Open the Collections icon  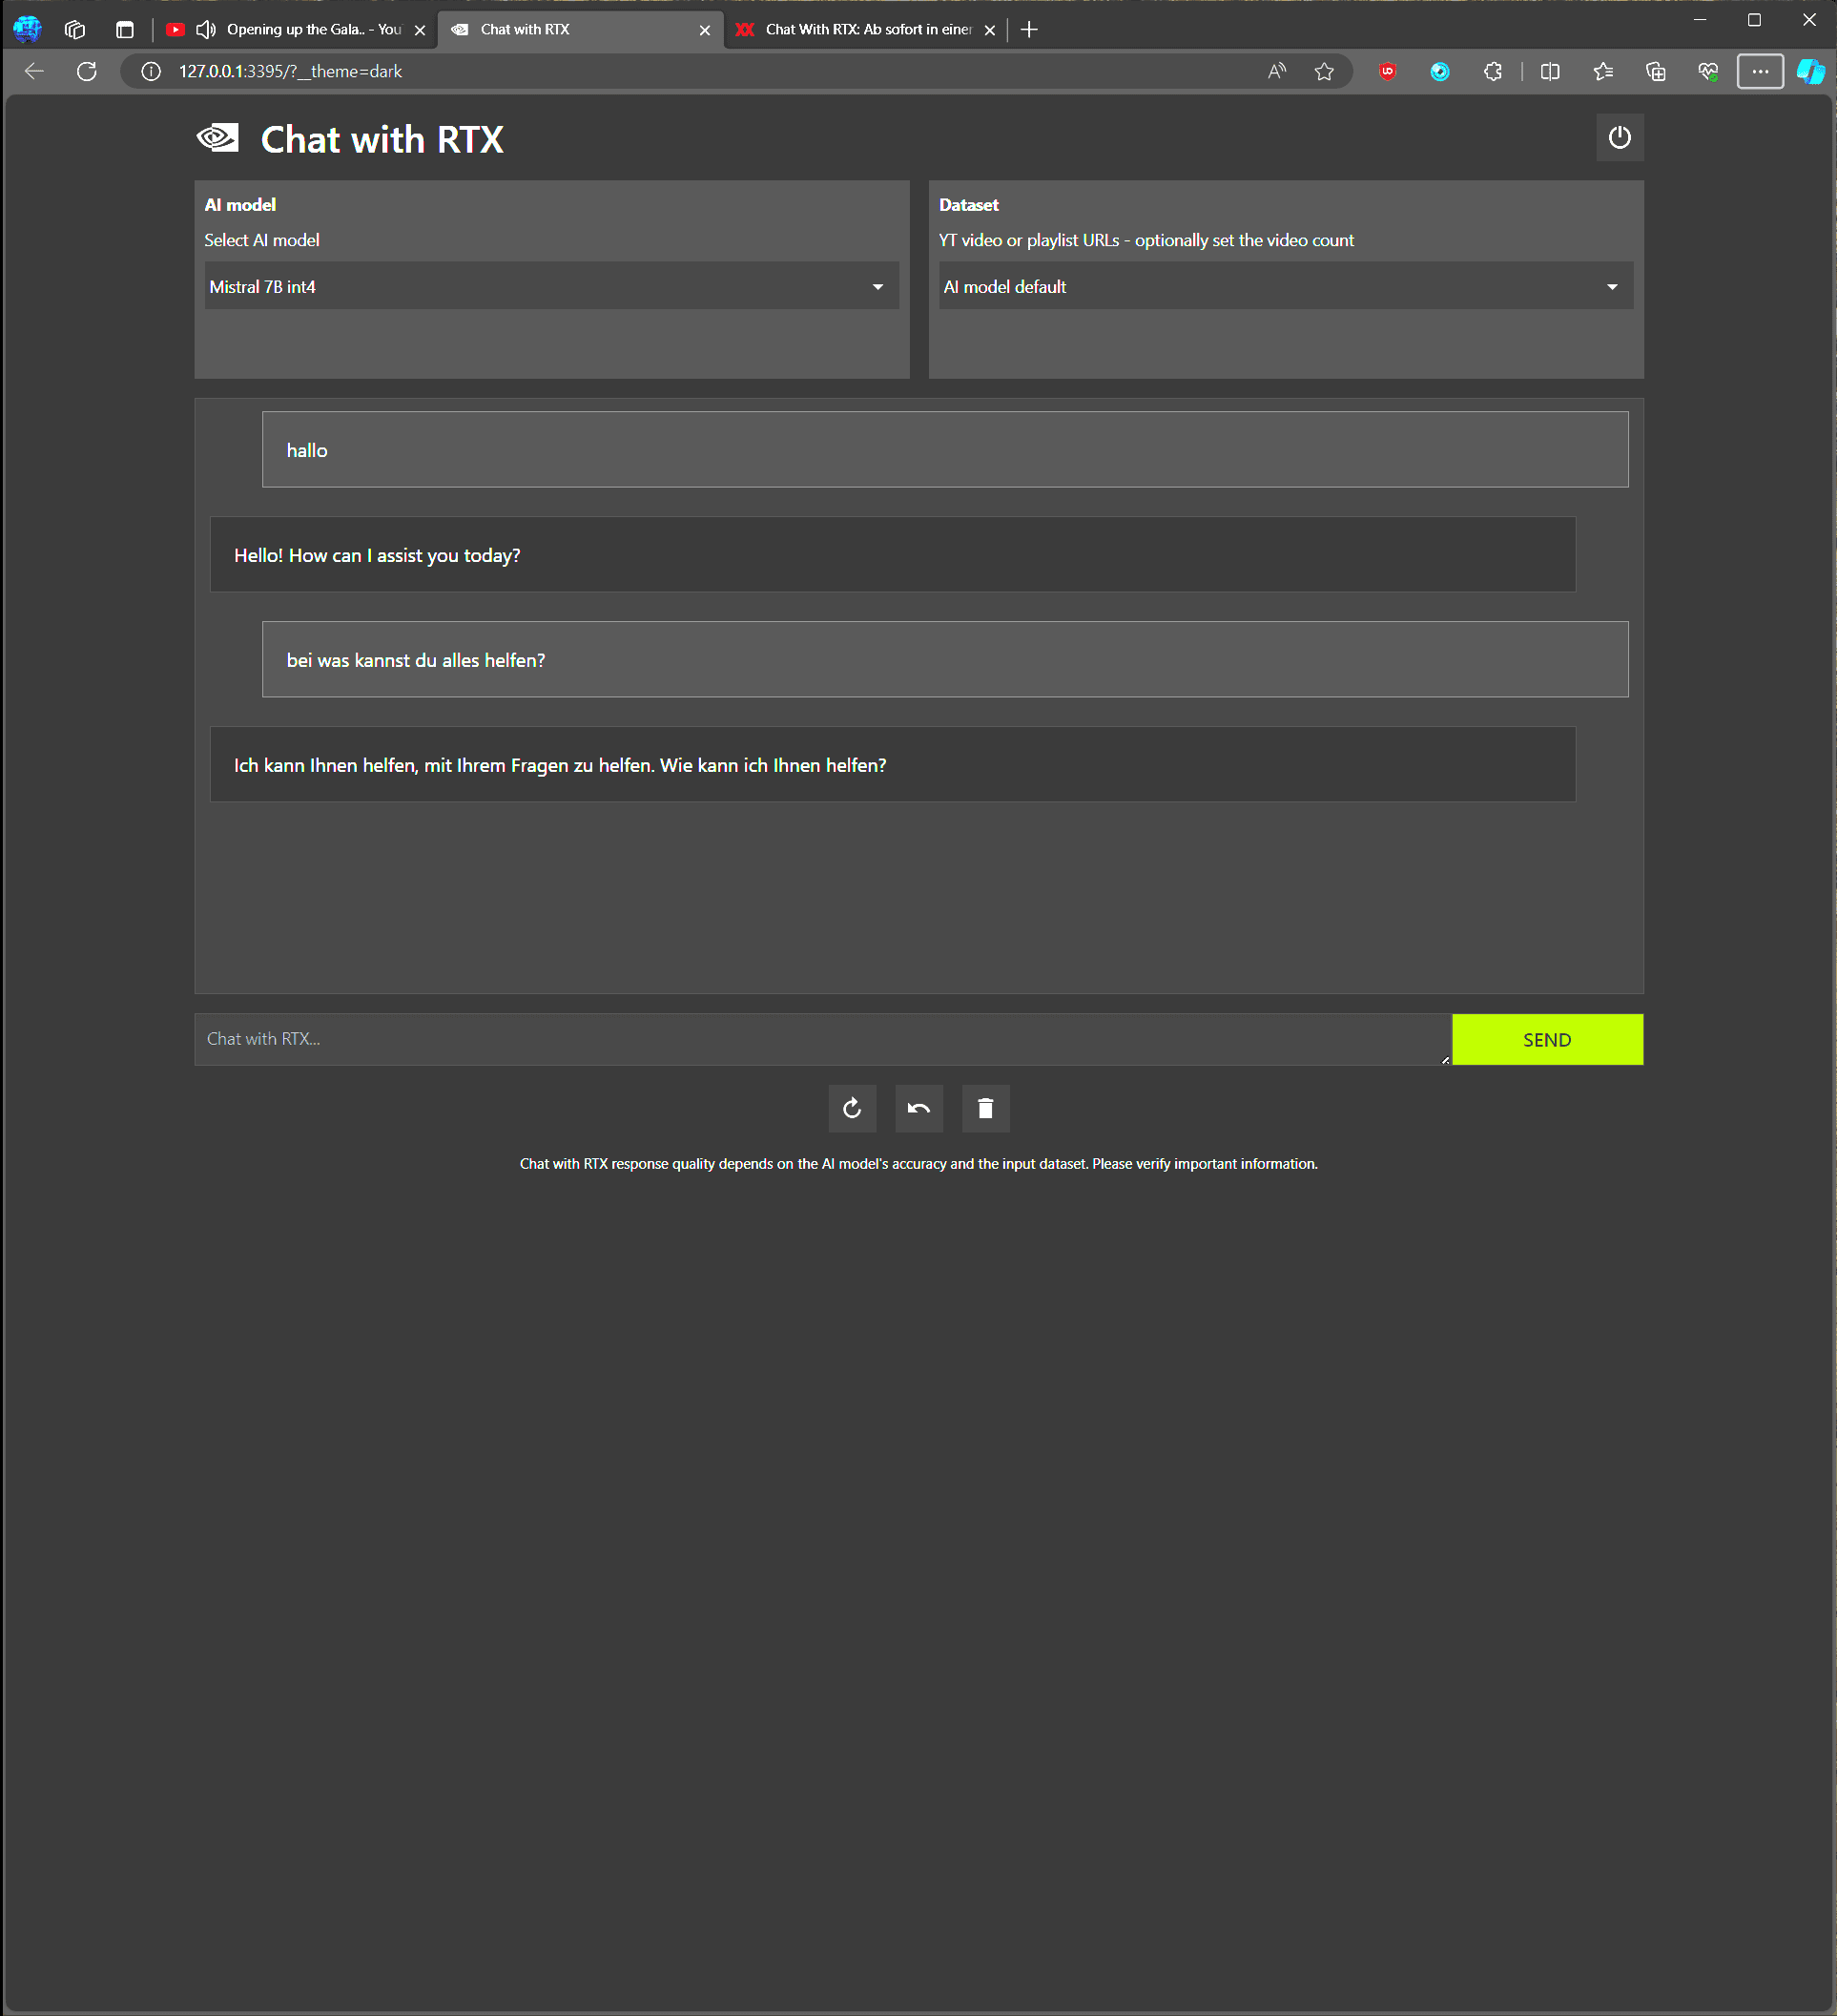[1656, 71]
